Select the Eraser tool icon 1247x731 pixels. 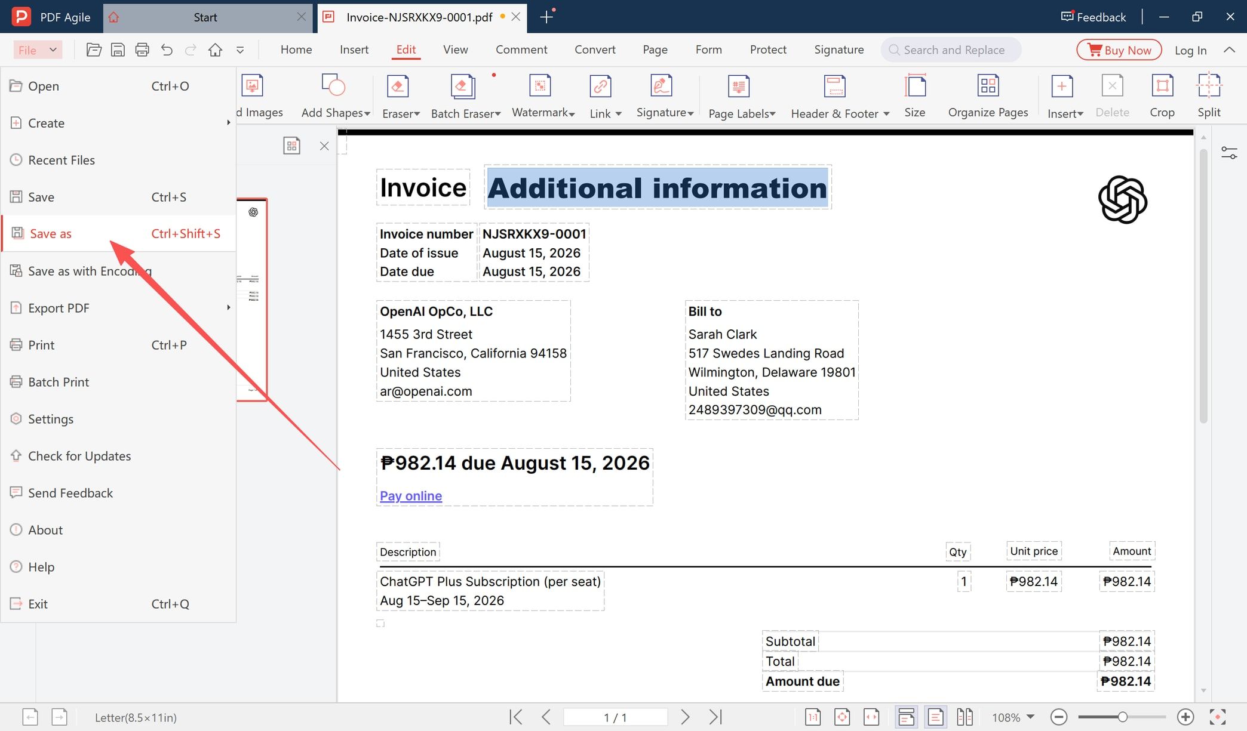pyautogui.click(x=398, y=87)
